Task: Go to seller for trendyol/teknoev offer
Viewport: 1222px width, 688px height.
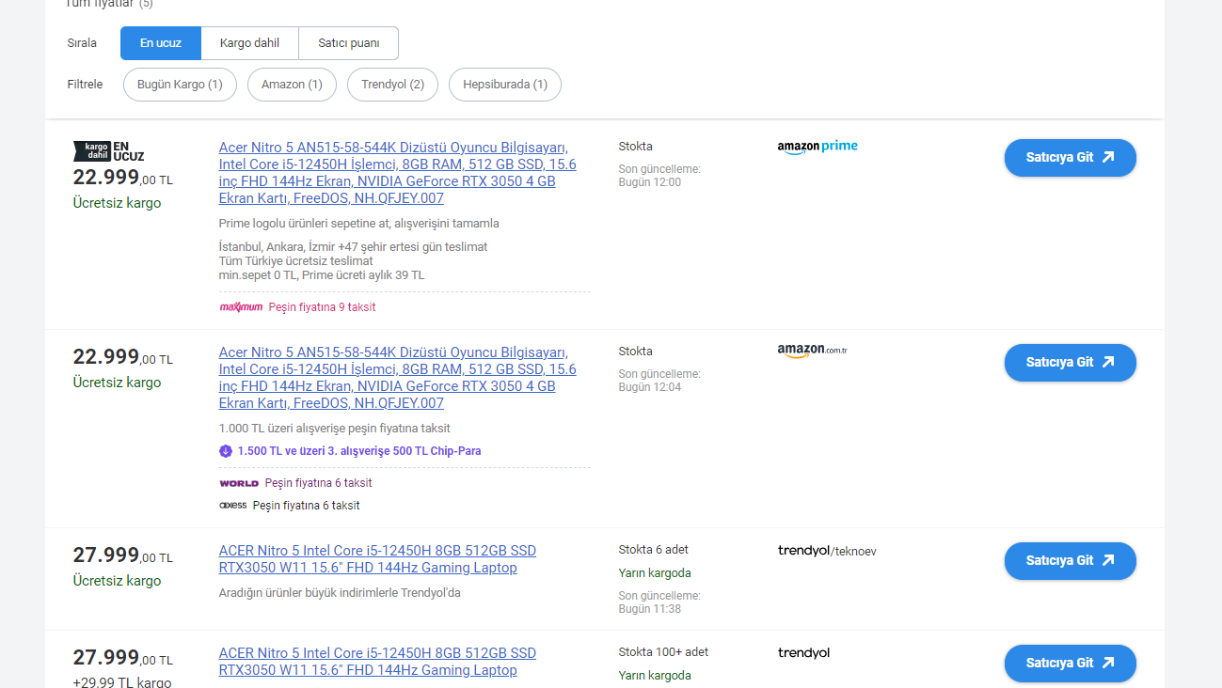Action: pos(1070,561)
